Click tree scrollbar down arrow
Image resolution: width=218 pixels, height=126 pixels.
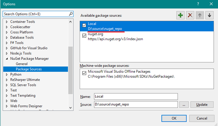point(71,108)
